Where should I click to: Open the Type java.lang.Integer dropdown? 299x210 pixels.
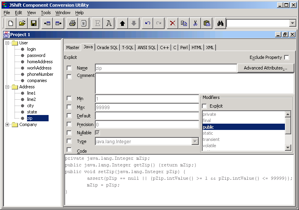pyautogui.click(x=195, y=141)
